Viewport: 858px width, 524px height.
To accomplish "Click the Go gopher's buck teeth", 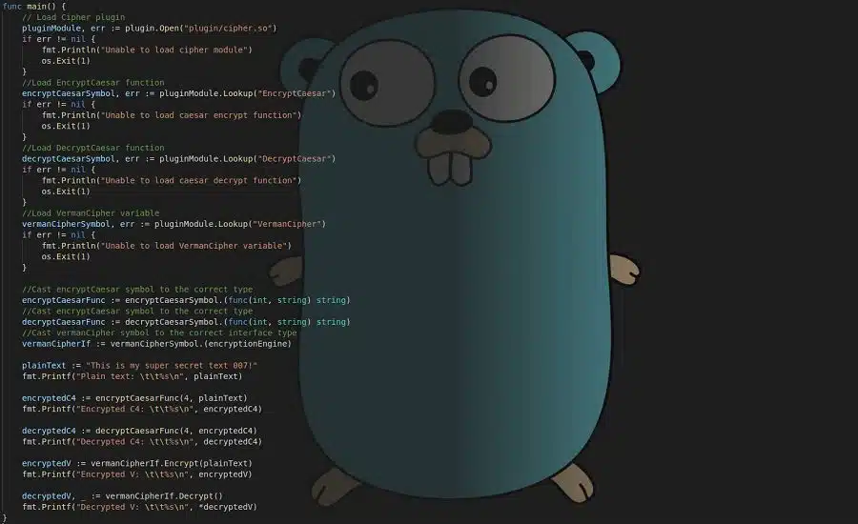I will click(451, 164).
